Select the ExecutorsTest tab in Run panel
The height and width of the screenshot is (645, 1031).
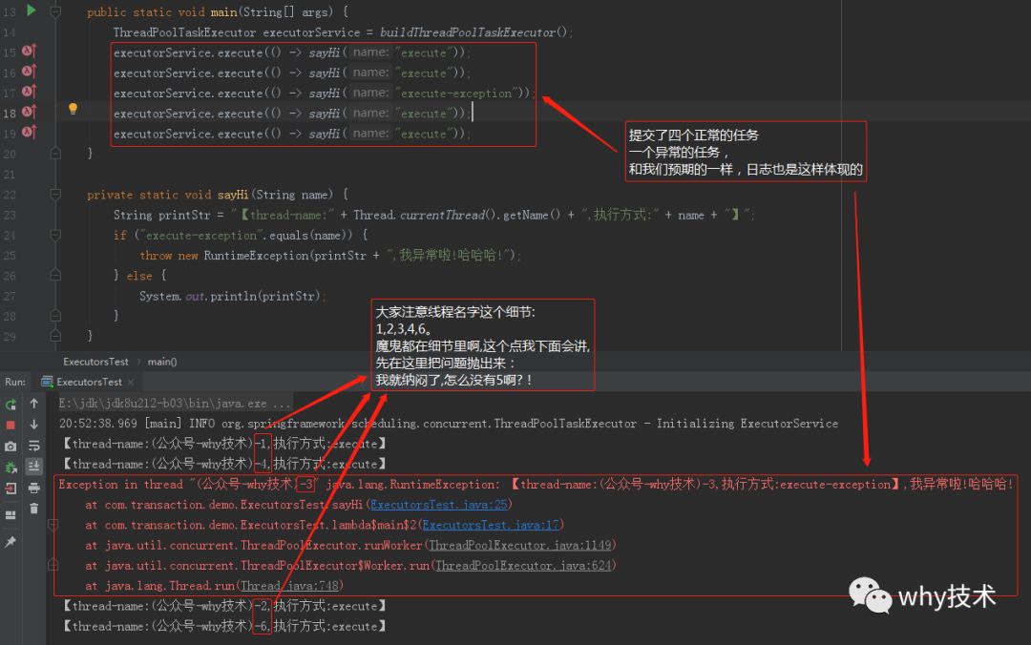point(89,382)
